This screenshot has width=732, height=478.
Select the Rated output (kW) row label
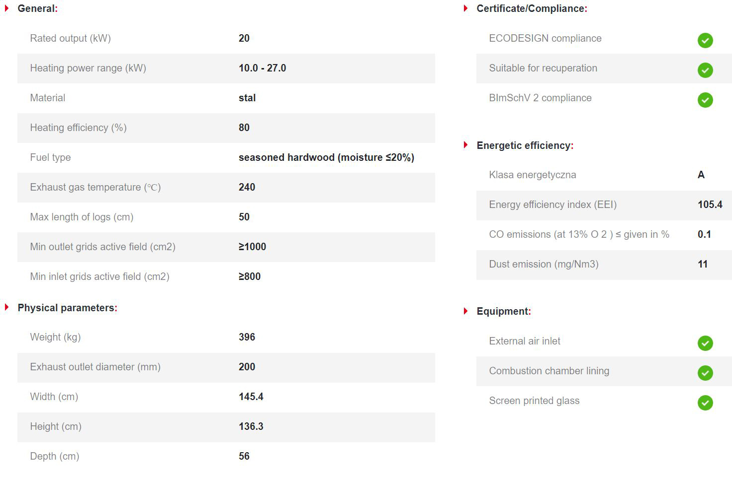coord(70,38)
